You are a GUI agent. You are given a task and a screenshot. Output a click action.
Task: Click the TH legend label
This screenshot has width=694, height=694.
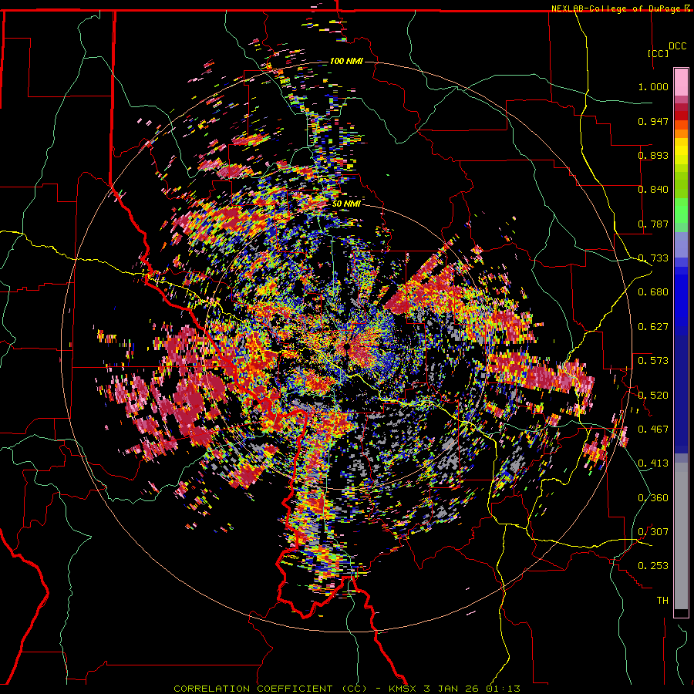click(662, 601)
